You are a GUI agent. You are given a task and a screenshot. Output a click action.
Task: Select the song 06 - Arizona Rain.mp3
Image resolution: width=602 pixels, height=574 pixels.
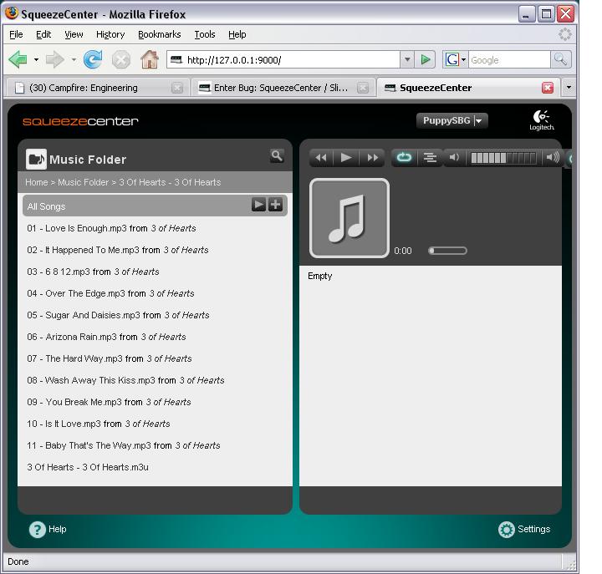click(72, 337)
